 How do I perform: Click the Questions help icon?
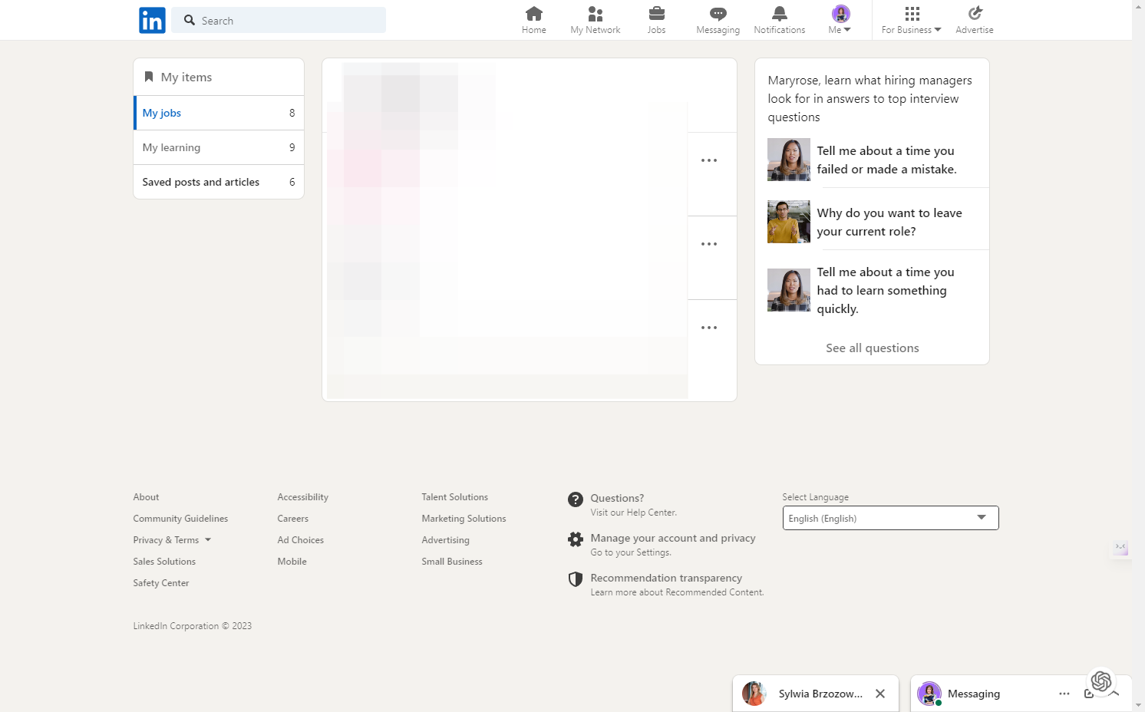[576, 499]
